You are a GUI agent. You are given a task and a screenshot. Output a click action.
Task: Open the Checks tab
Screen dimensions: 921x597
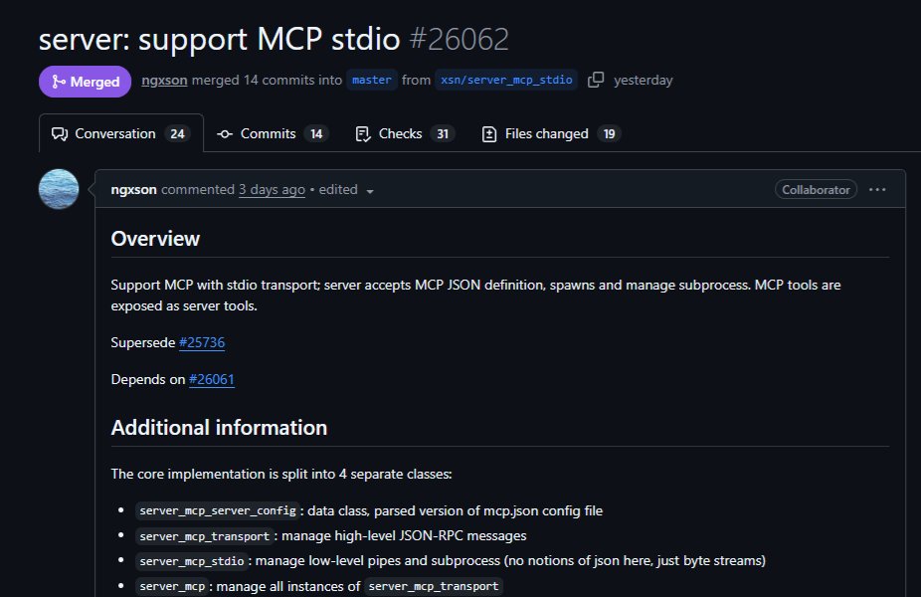pyautogui.click(x=405, y=134)
